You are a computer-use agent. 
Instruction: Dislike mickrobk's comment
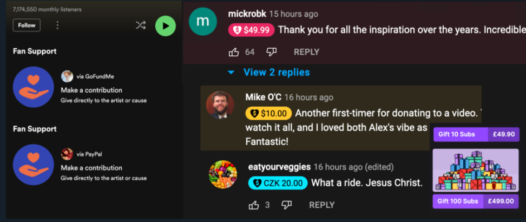[271, 52]
